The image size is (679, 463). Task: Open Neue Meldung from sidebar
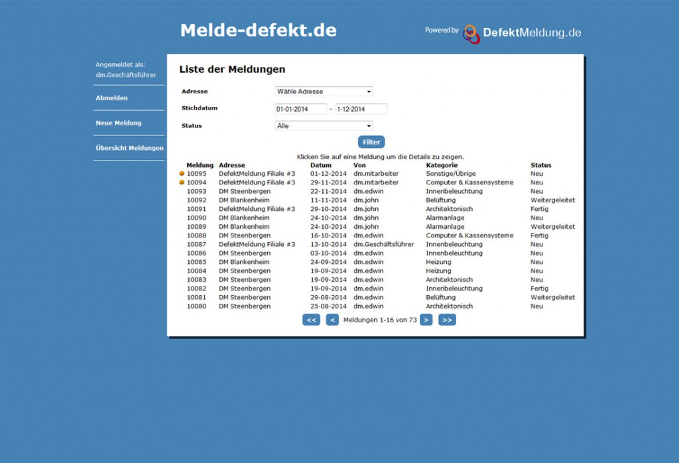pyautogui.click(x=119, y=123)
